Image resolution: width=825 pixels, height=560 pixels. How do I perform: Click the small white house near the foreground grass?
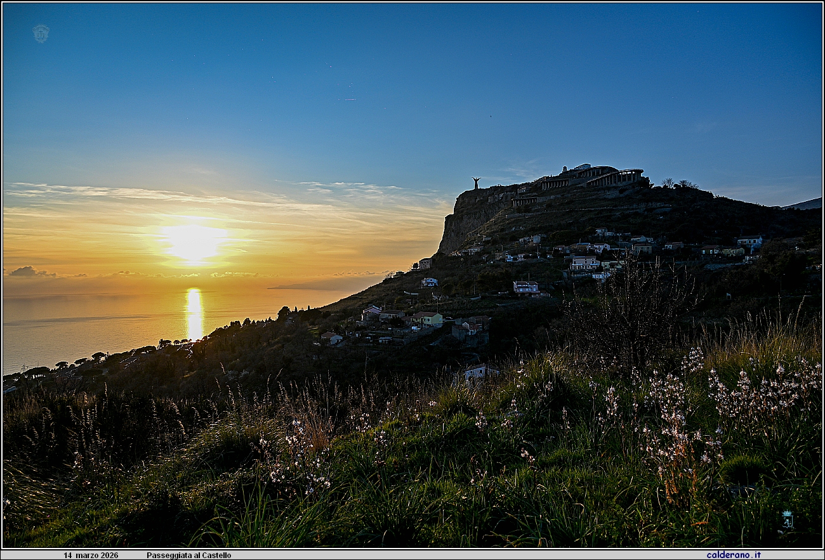click(x=478, y=372)
